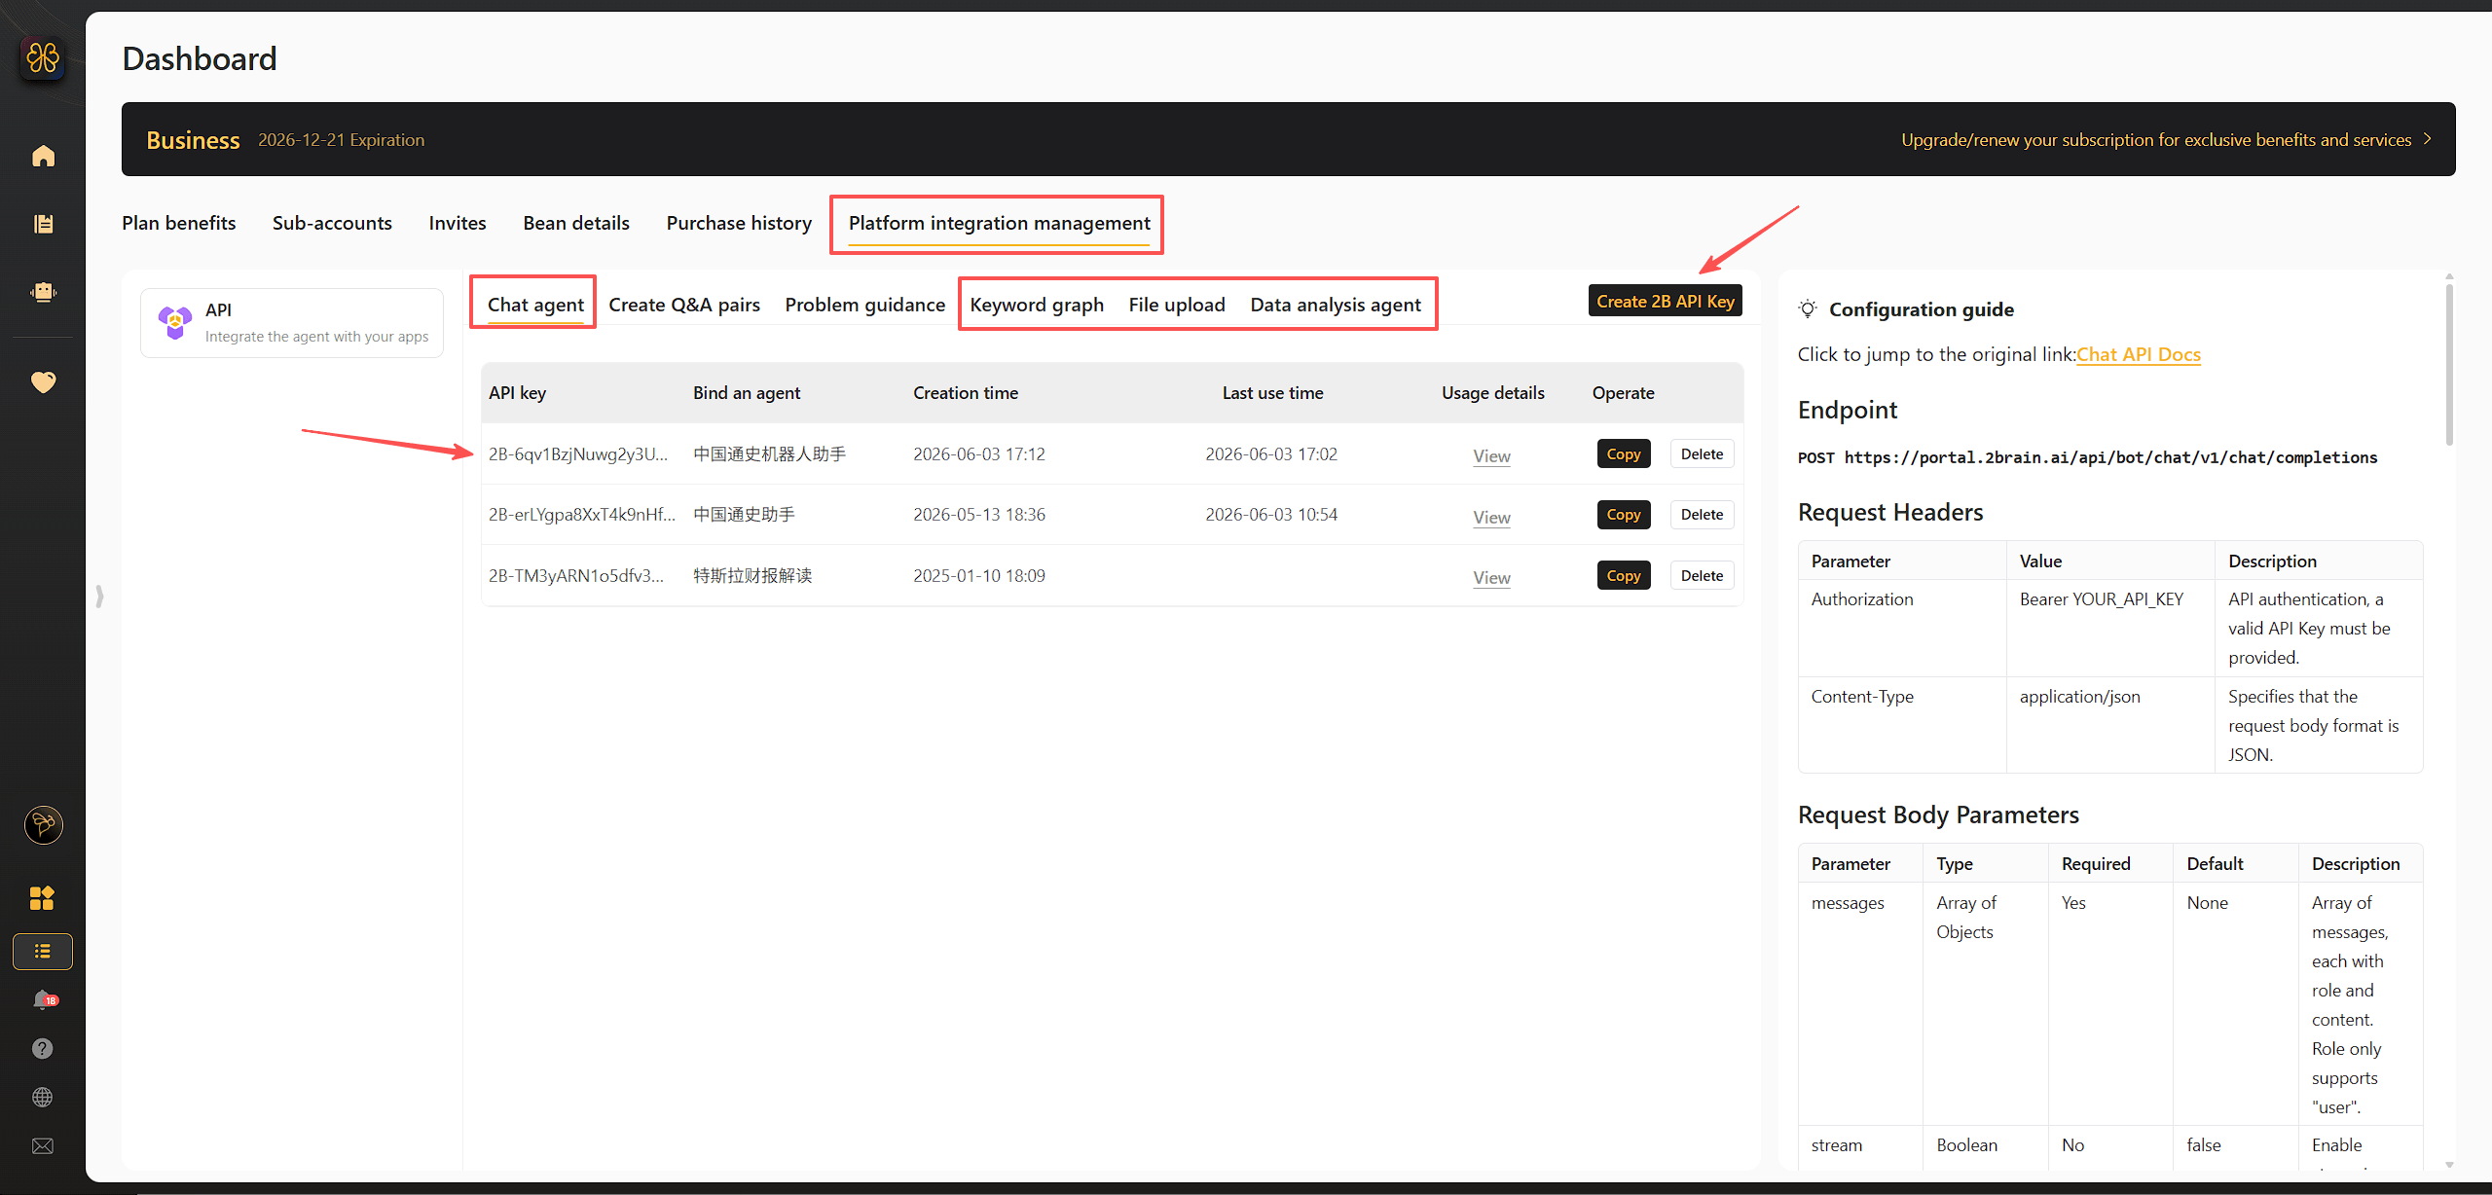Screen dimensions: 2492x1195
Task: View usage for 2B-erLYgpa8XxT4k9nHf key
Action: (x=1491, y=517)
